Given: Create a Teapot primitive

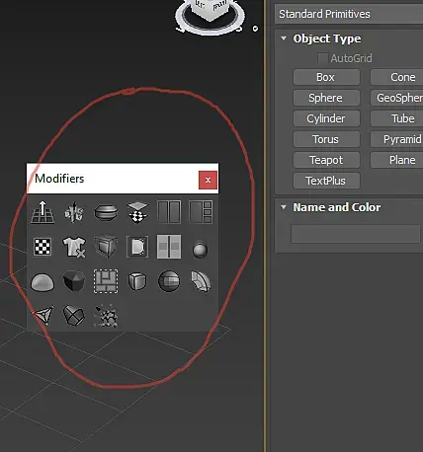Looking at the screenshot, I should tap(326, 160).
